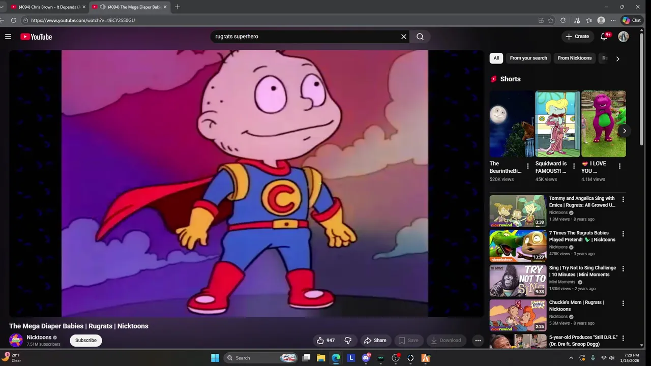Open 5-year-old Produces Still D.R.E. title
Viewport: 651px width, 366px height.
coord(583,341)
